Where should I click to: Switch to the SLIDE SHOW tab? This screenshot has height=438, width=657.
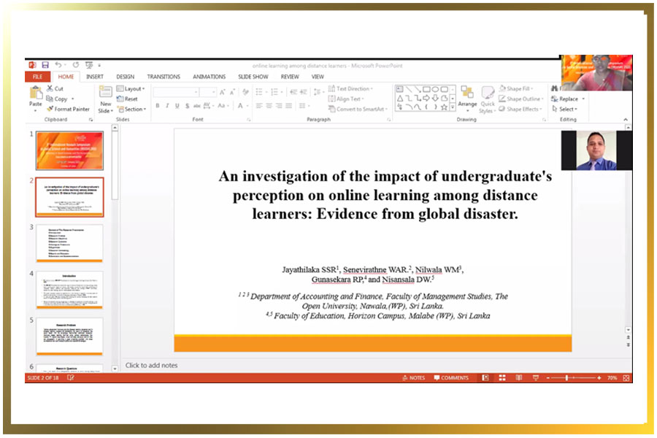(x=253, y=77)
